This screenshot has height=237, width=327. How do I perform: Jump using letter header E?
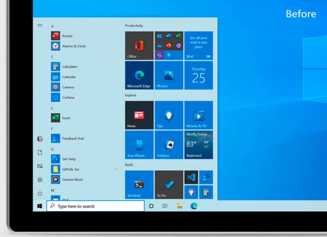[x=52, y=108]
